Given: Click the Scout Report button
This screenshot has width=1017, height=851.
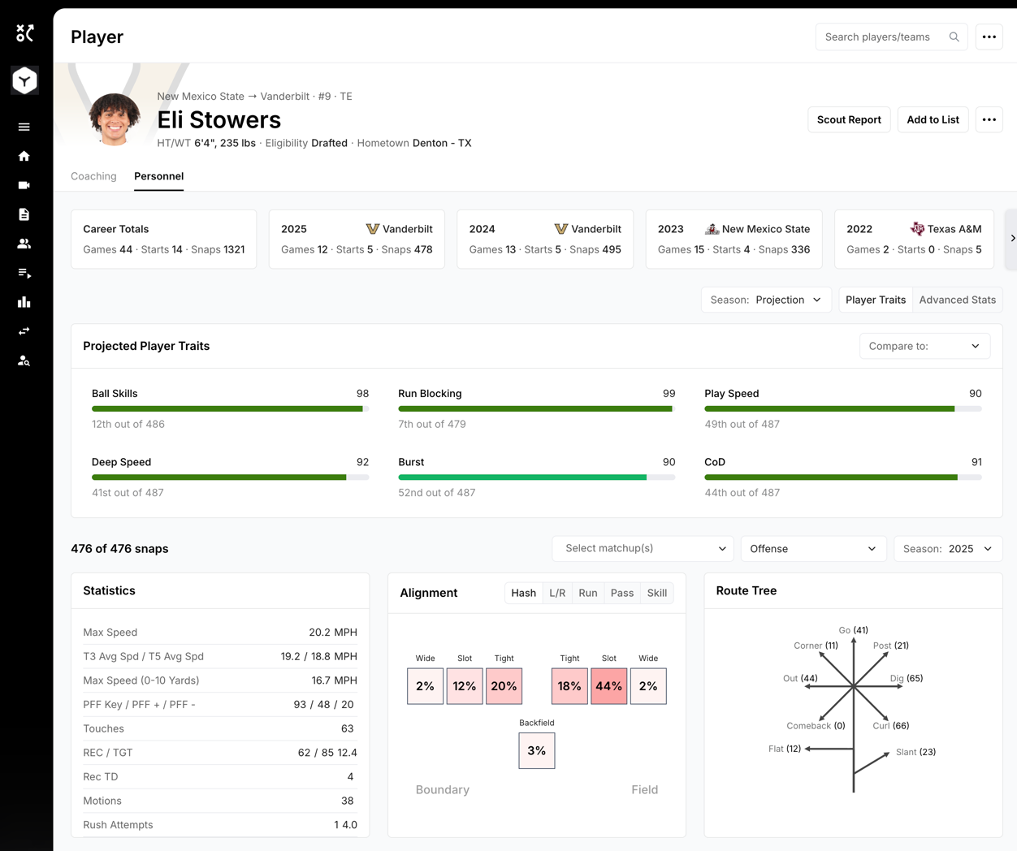Looking at the screenshot, I should coord(849,119).
